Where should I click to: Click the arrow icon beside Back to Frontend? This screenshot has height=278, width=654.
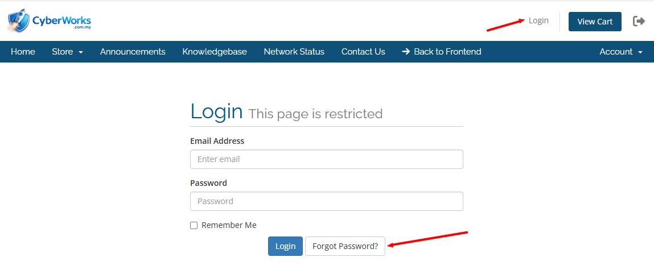[406, 52]
